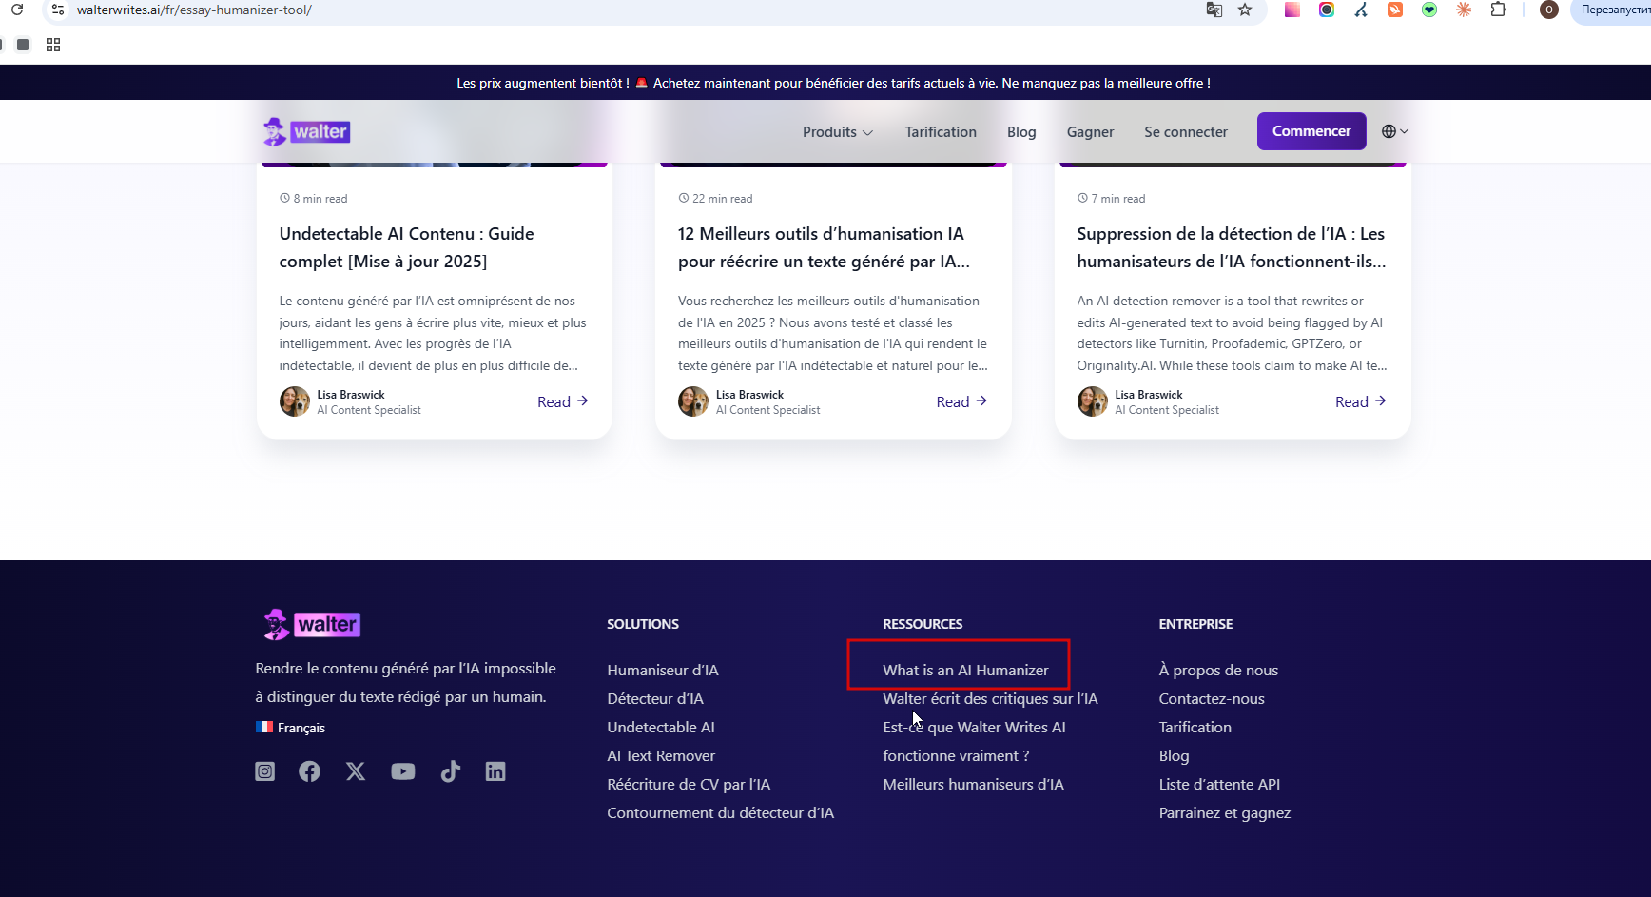1651x897 pixels.
Task: Open the browser profile avatar
Action: click(x=1549, y=10)
